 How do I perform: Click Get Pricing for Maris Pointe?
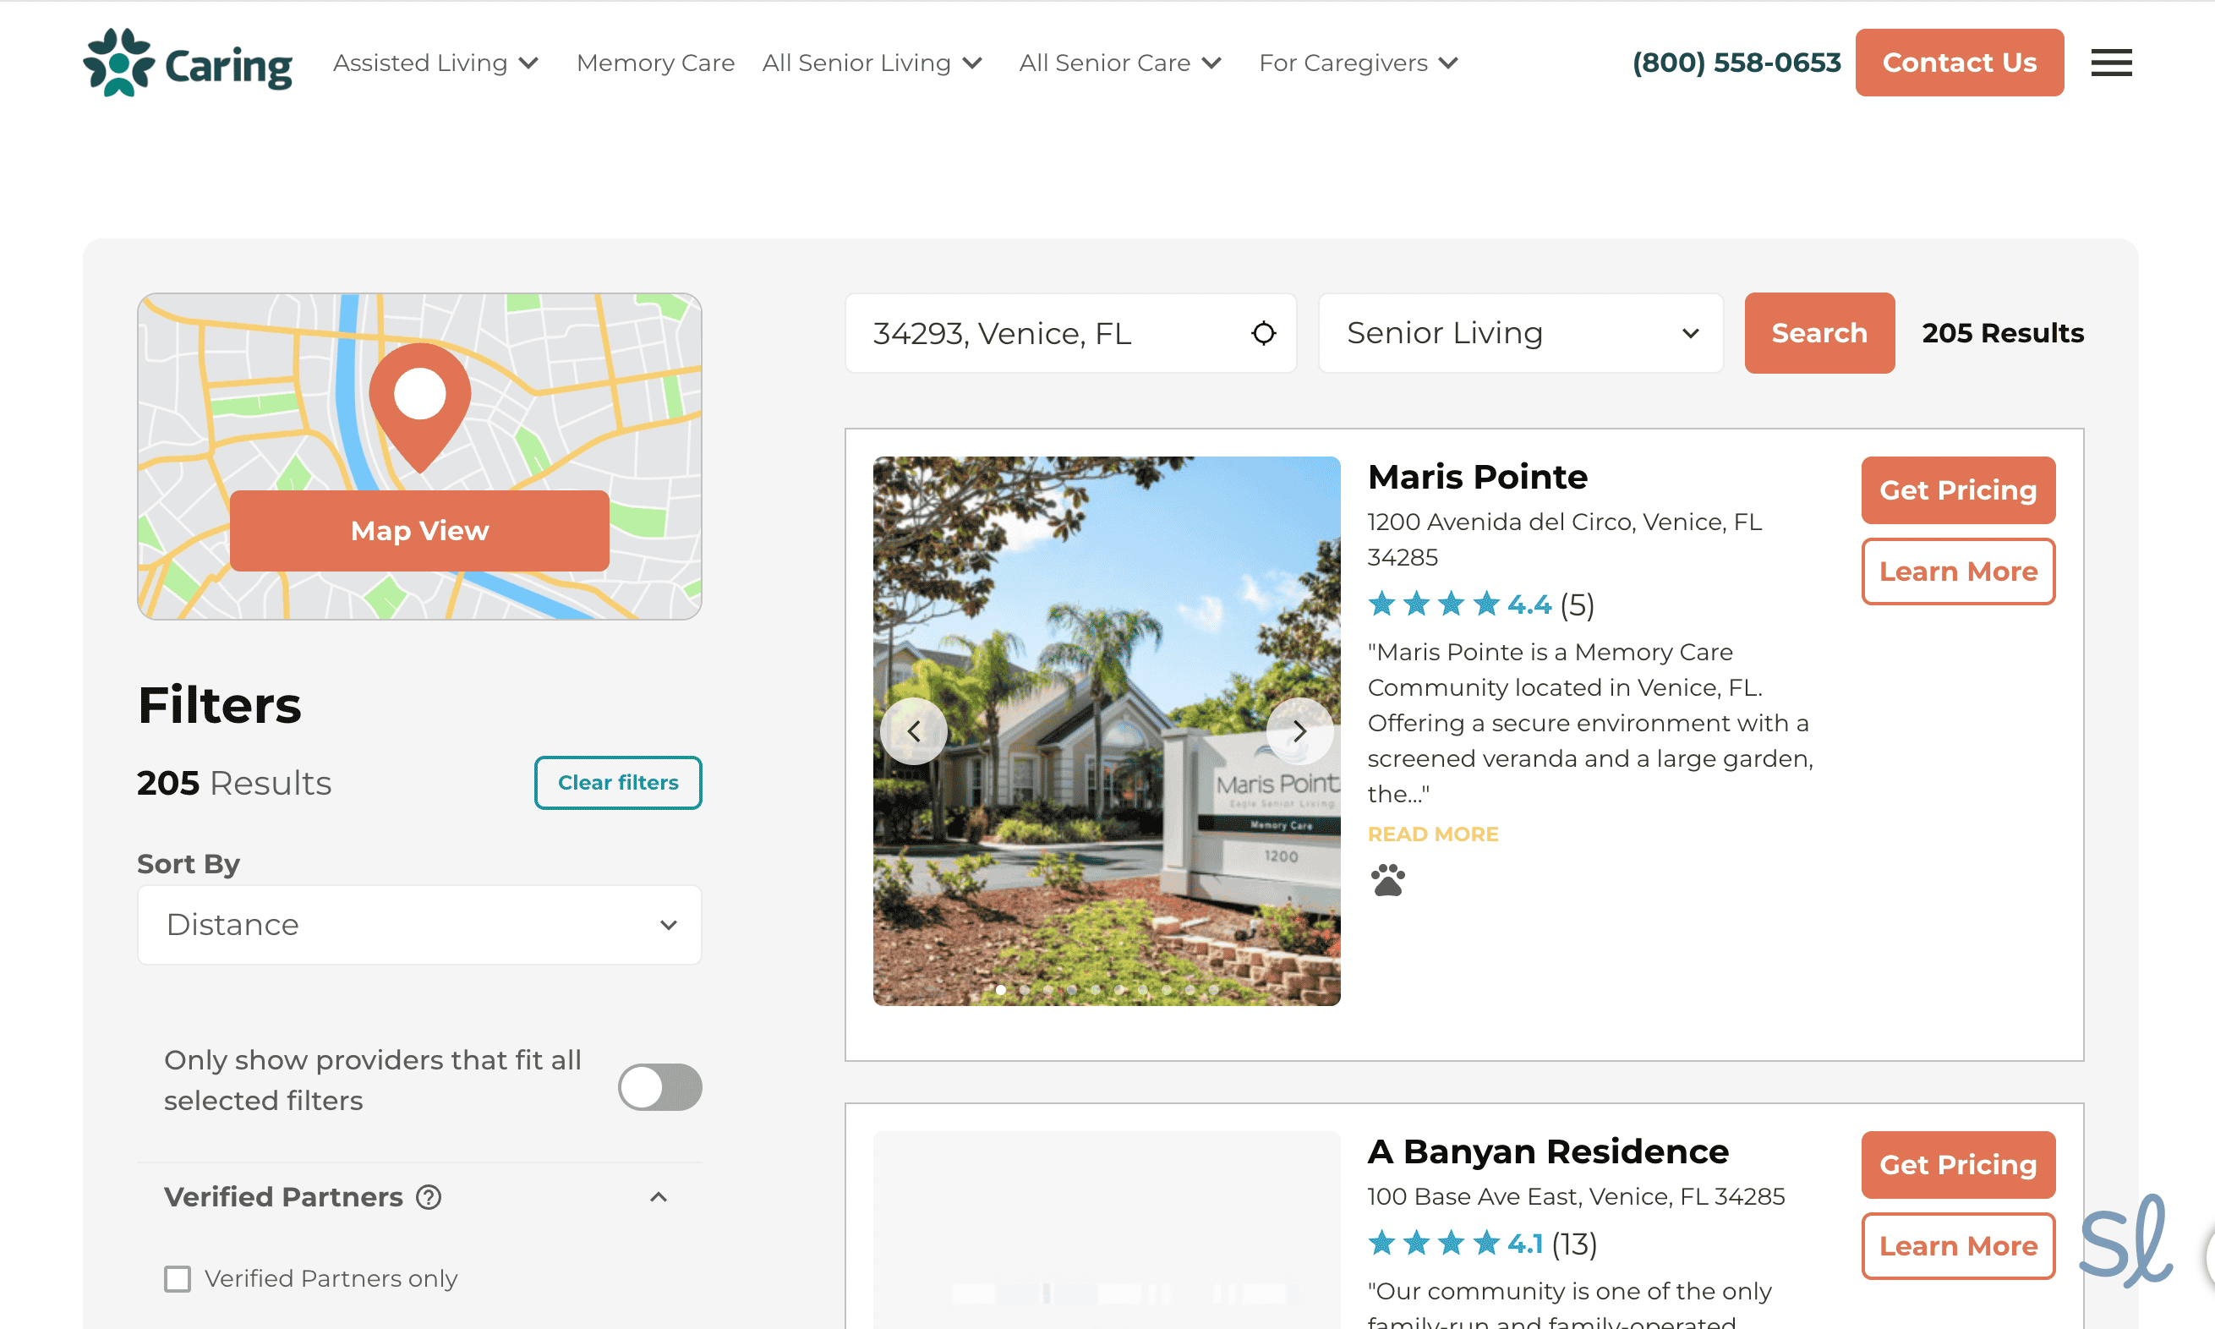[x=1957, y=489]
